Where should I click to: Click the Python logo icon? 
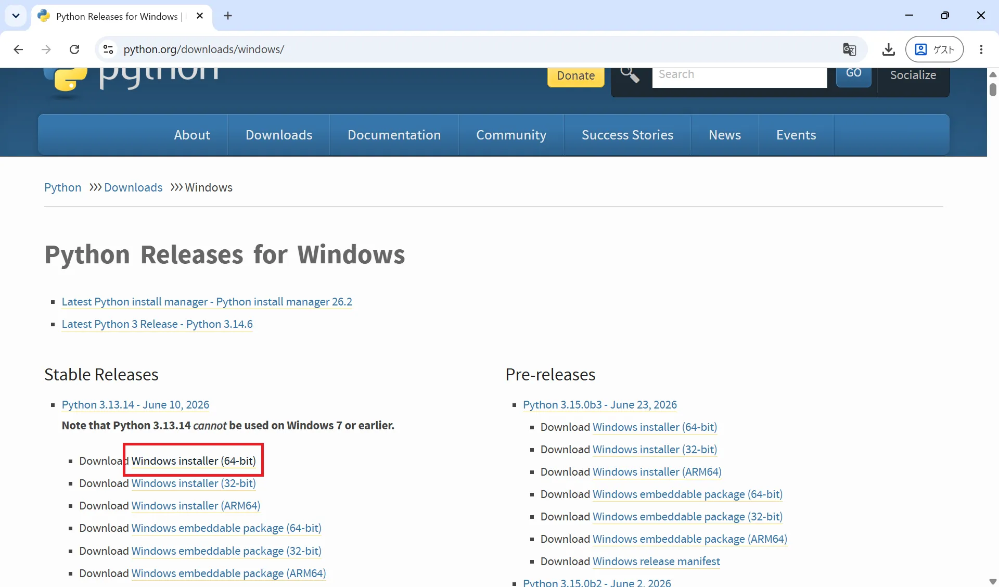click(65, 81)
